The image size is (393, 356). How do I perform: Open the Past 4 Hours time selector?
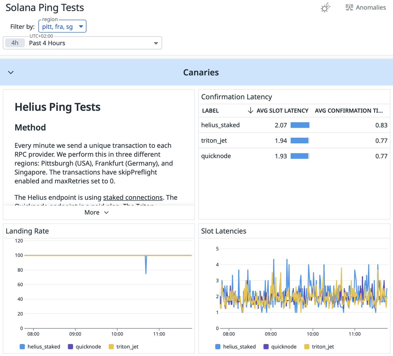click(x=83, y=43)
